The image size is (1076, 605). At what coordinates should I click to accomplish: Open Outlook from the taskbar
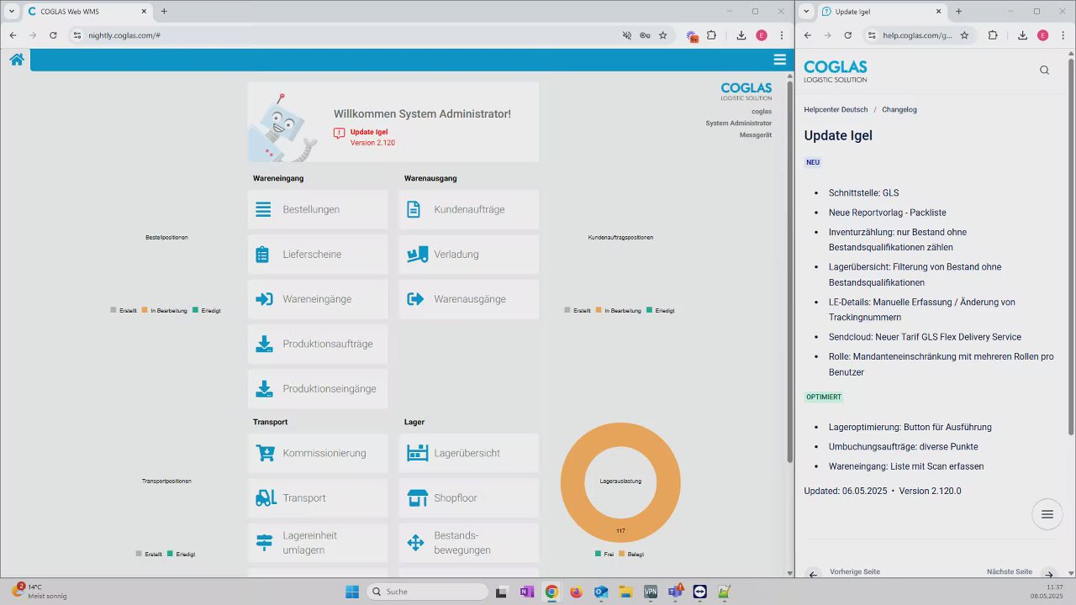tap(601, 592)
